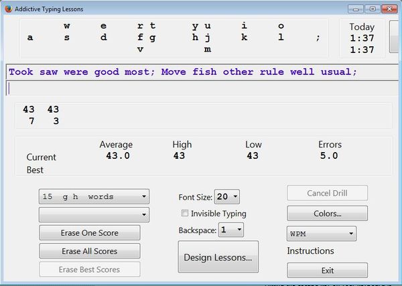Open the Font Size dropdown
Viewport: 402px width, 286px height.
tap(227, 197)
